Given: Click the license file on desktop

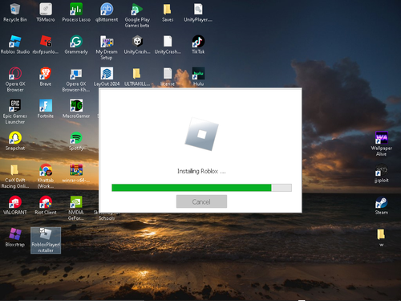Looking at the screenshot, I should 168,77.
